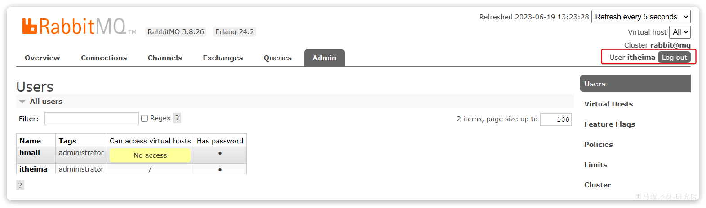Enable the Regex filter checkbox
The image size is (706, 208).
(145, 119)
